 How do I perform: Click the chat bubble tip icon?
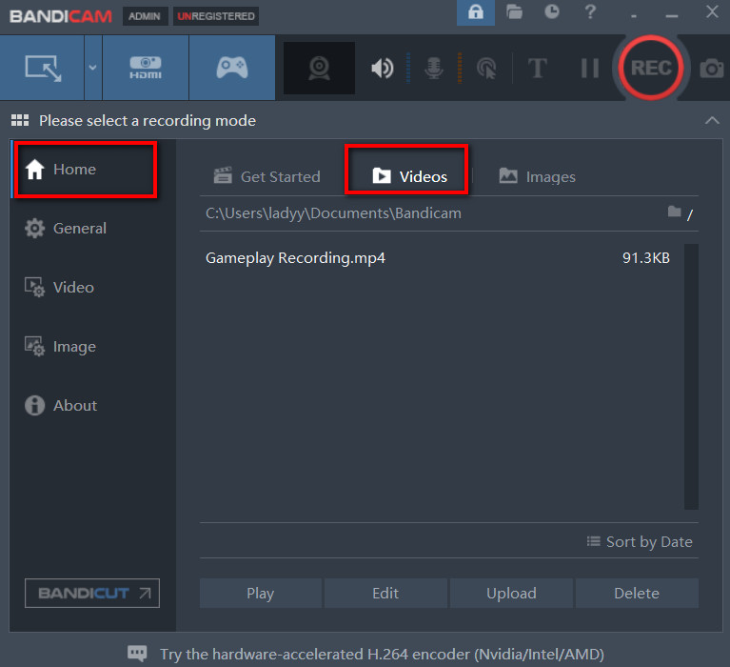click(x=137, y=654)
